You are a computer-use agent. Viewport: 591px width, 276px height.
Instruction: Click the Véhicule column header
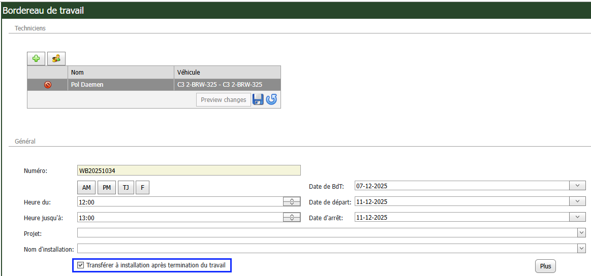click(x=227, y=72)
